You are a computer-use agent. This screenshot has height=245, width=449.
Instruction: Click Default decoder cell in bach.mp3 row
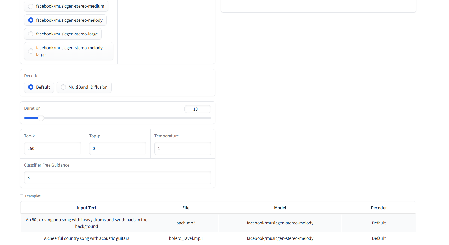[379, 223]
